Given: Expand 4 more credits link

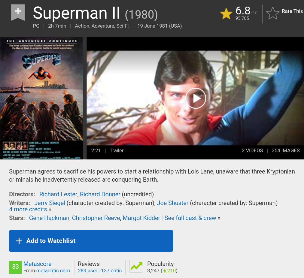Looking at the screenshot, I should coord(28,210).
